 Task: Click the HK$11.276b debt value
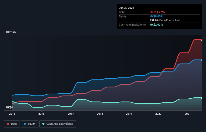(x=157, y=12)
